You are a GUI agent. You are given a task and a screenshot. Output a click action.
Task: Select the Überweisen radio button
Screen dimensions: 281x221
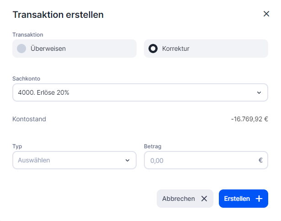click(x=21, y=49)
